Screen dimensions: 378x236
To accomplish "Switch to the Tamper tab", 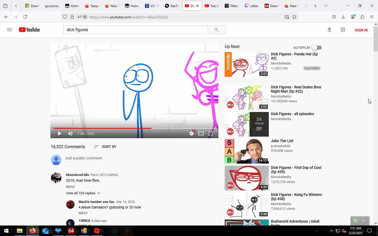I will [92, 6].
